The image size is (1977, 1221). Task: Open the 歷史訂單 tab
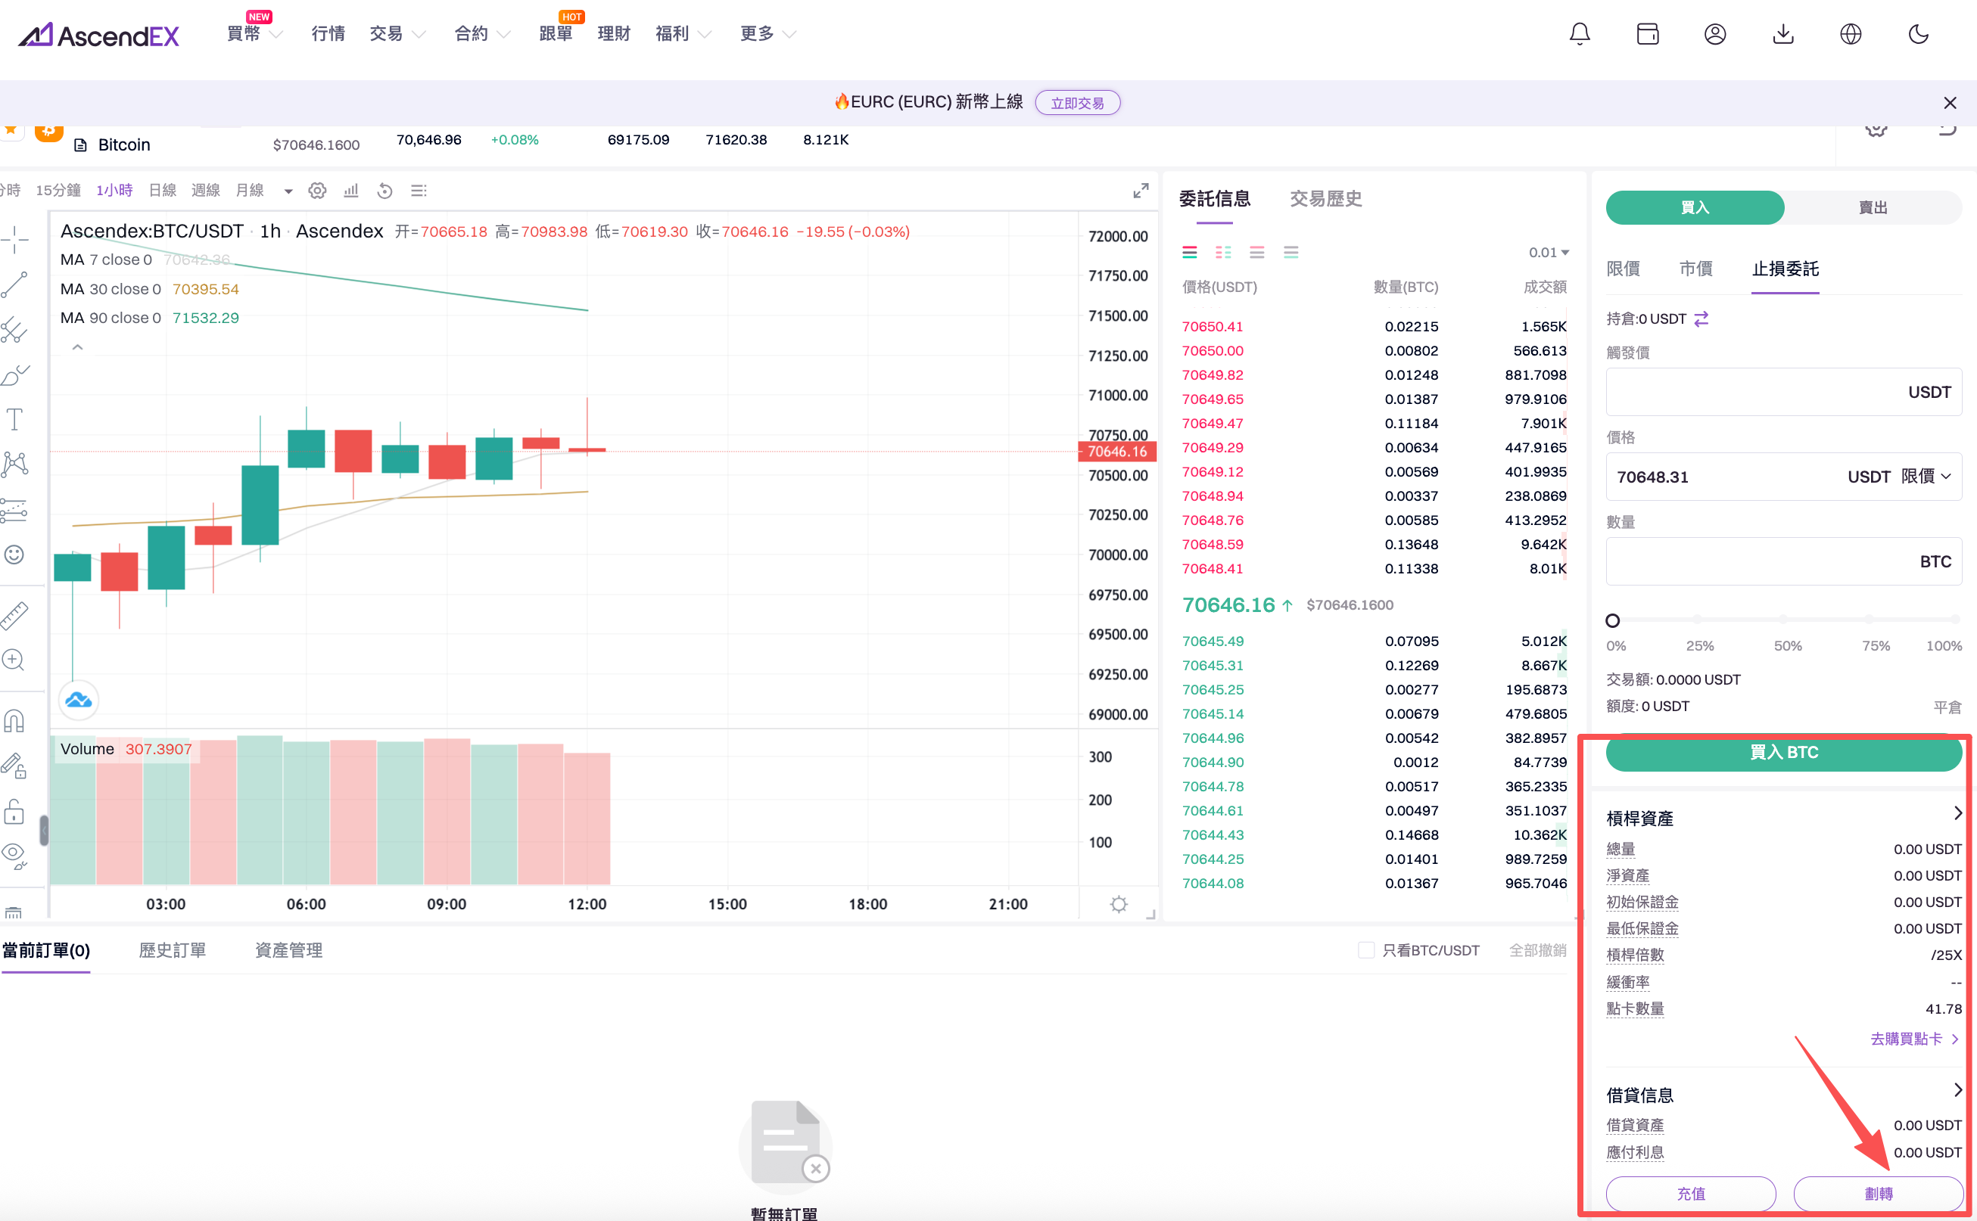172,950
